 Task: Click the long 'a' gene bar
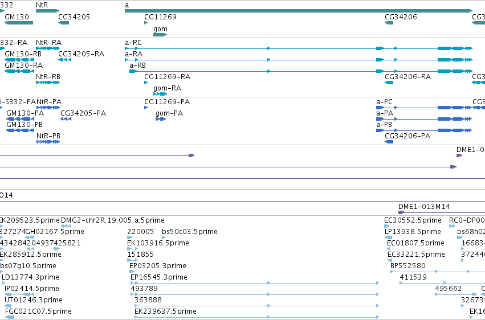coord(299,11)
